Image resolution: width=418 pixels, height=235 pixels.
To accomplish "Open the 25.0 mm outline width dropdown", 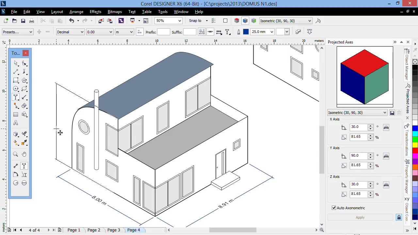I will 271,32.
